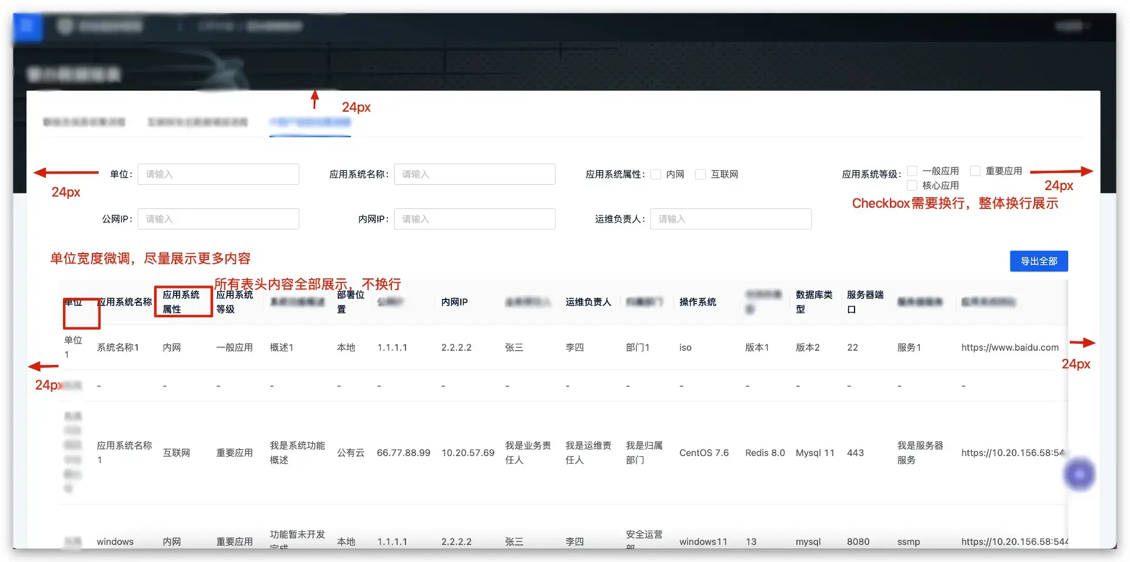This screenshot has width=1130, height=562.
Task: Select the windows11 cell
Action: click(703, 541)
